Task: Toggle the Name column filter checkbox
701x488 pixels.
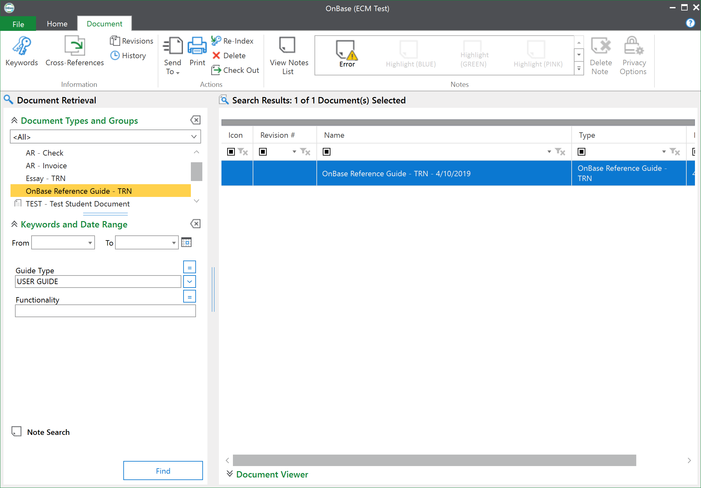Action: point(327,152)
